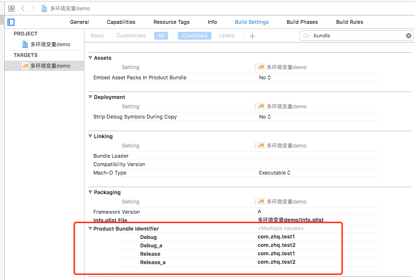Switch to the Resource Tags tab
Screen dimensions: 415x280
click(x=171, y=22)
